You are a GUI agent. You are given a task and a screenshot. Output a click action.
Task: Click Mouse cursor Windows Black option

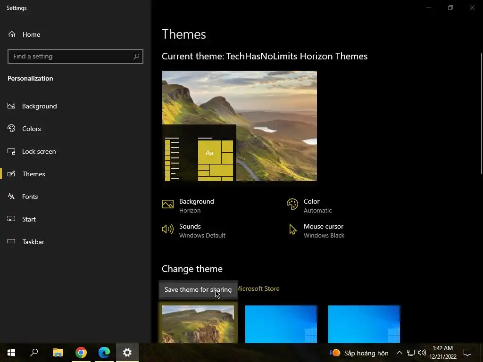316,230
